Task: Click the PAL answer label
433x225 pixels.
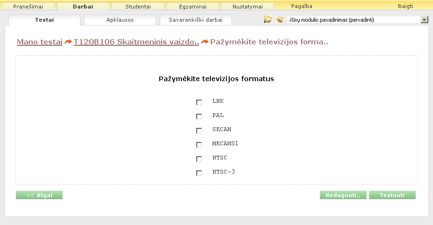Action: pos(218,115)
